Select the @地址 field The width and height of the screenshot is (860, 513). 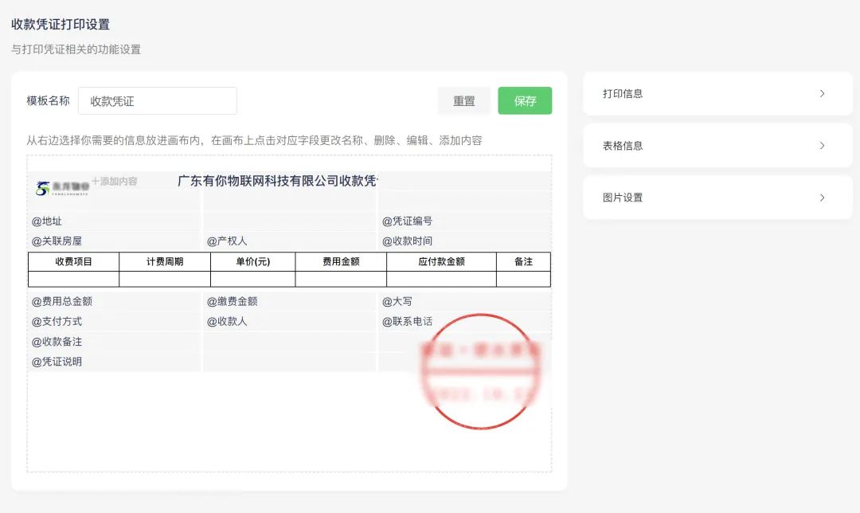pyautogui.click(x=47, y=221)
